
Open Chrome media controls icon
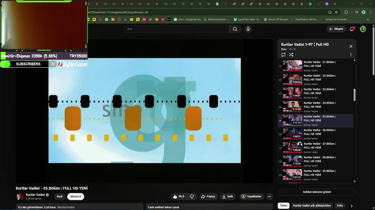[357, 12]
